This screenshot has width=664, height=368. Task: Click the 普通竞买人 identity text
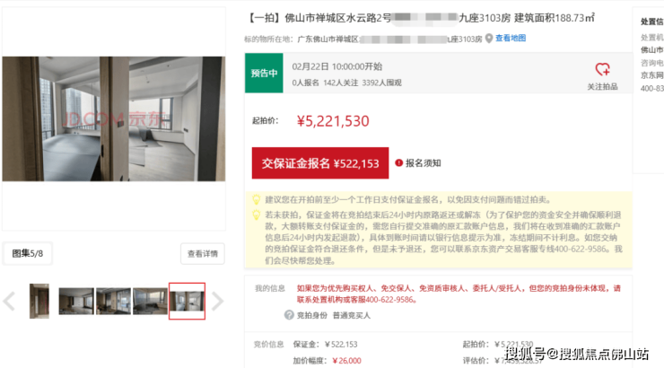(x=352, y=315)
